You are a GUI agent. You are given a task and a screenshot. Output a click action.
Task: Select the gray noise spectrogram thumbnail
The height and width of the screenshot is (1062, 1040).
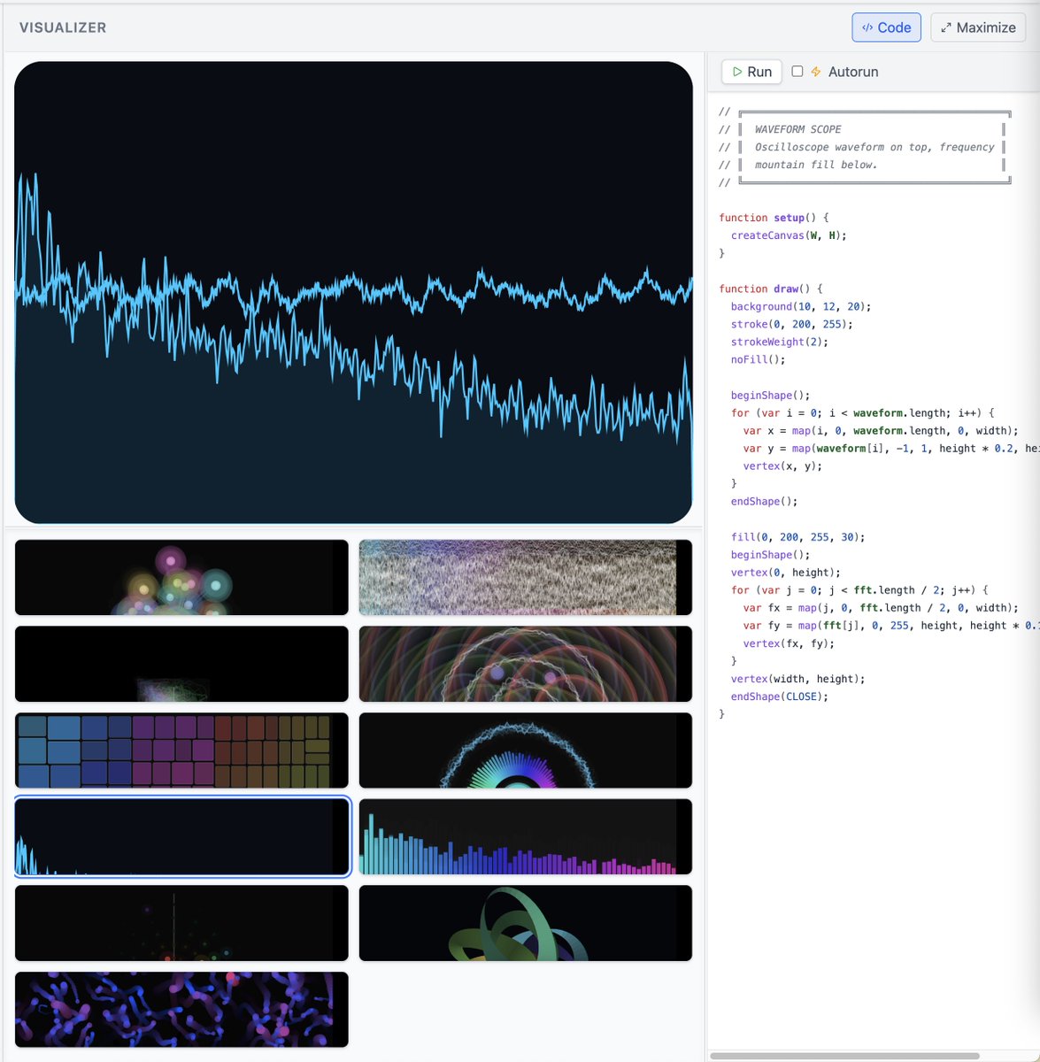[x=526, y=577]
